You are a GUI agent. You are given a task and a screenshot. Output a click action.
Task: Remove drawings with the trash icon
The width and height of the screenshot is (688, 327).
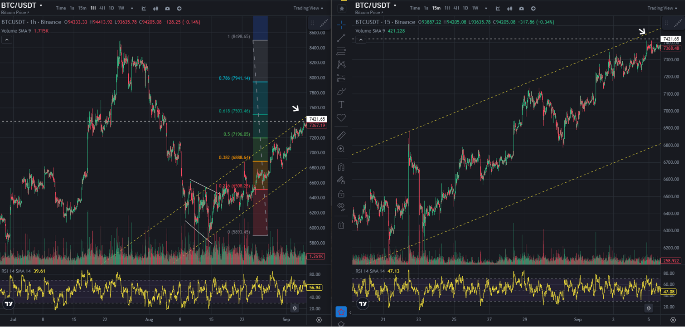pyautogui.click(x=341, y=225)
